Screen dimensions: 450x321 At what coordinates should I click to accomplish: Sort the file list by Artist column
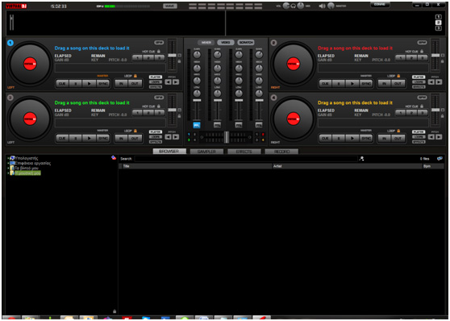tap(348, 166)
